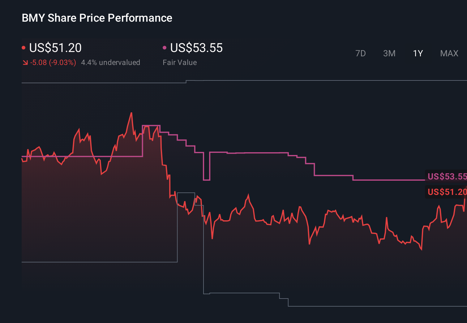Click the current share price US$51.20 heading

55,48
